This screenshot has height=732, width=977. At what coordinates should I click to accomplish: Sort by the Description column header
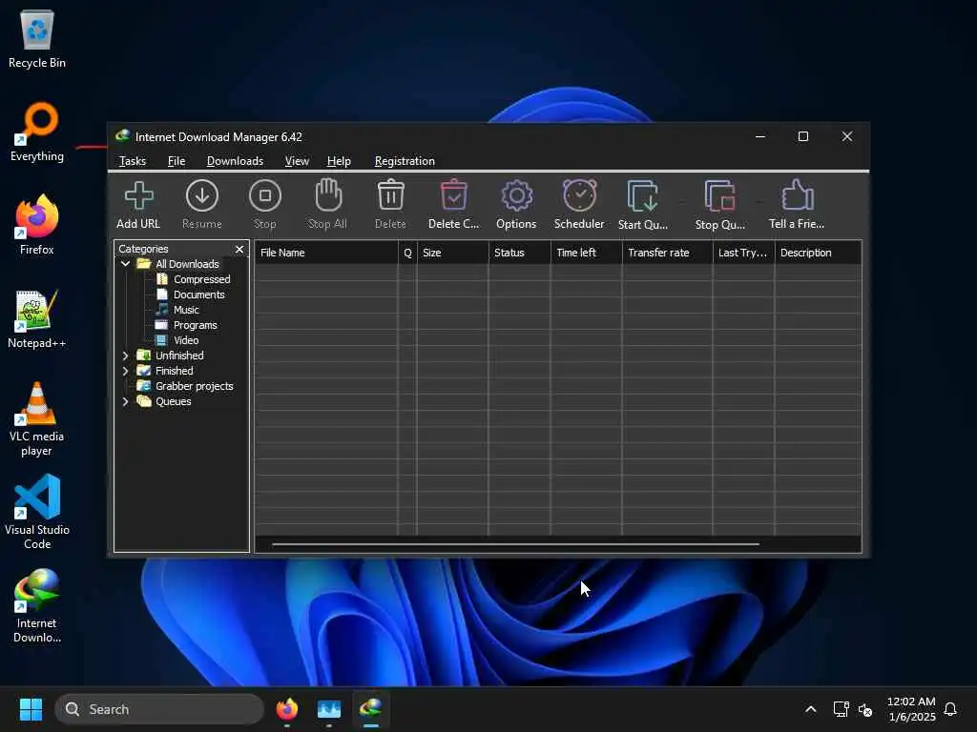point(818,253)
